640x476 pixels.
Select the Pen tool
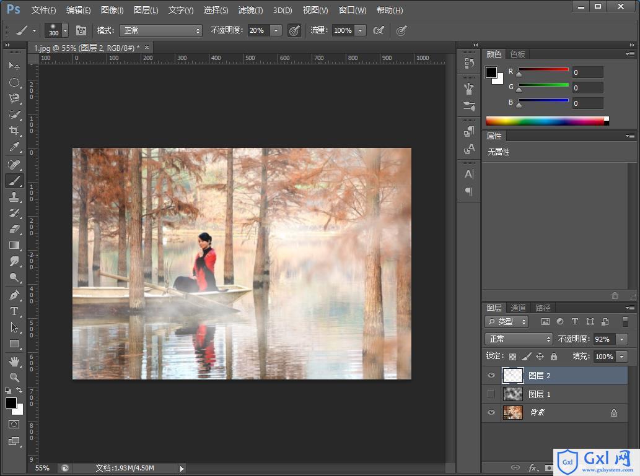point(14,295)
